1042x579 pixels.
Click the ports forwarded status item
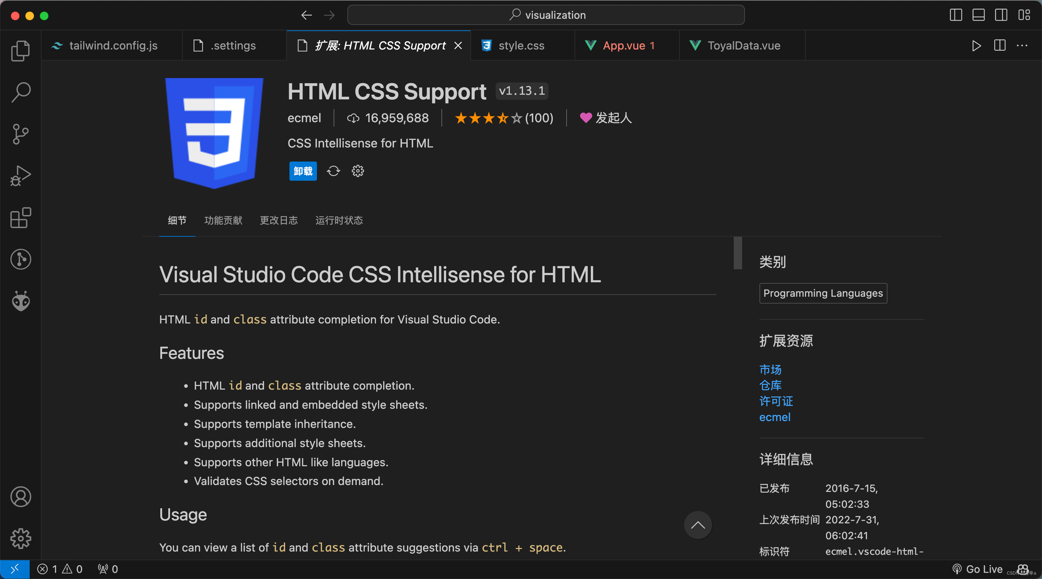[x=108, y=569]
